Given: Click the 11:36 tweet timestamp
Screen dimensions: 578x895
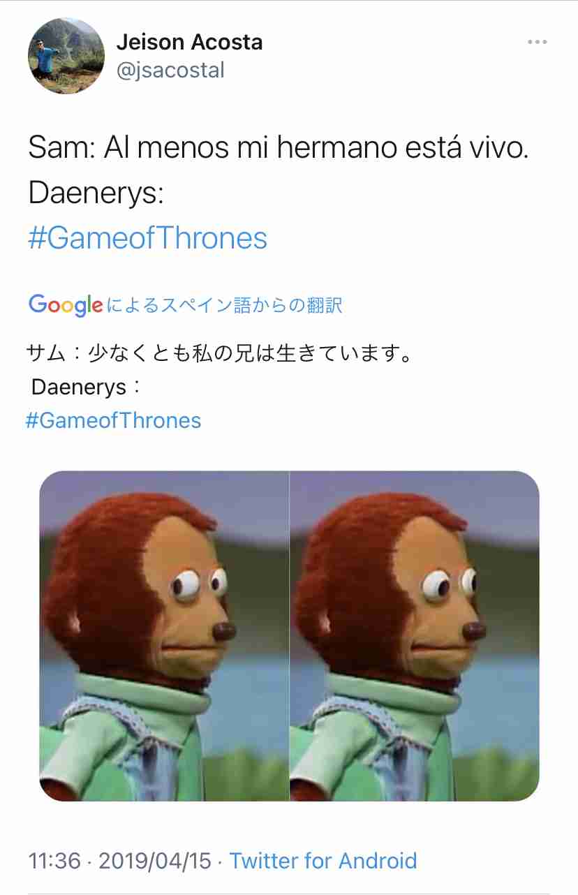Looking at the screenshot, I should (x=54, y=860).
